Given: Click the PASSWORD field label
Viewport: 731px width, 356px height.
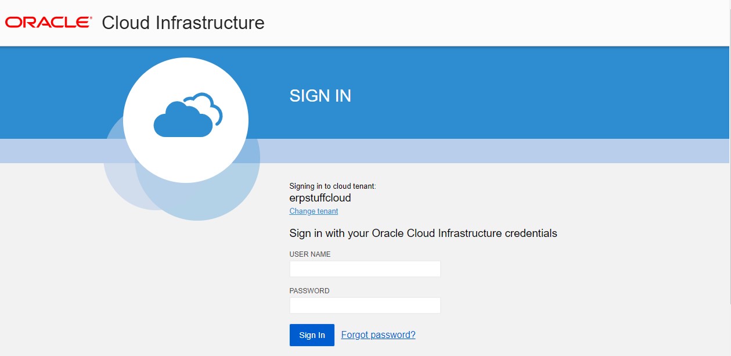Looking at the screenshot, I should [x=309, y=291].
